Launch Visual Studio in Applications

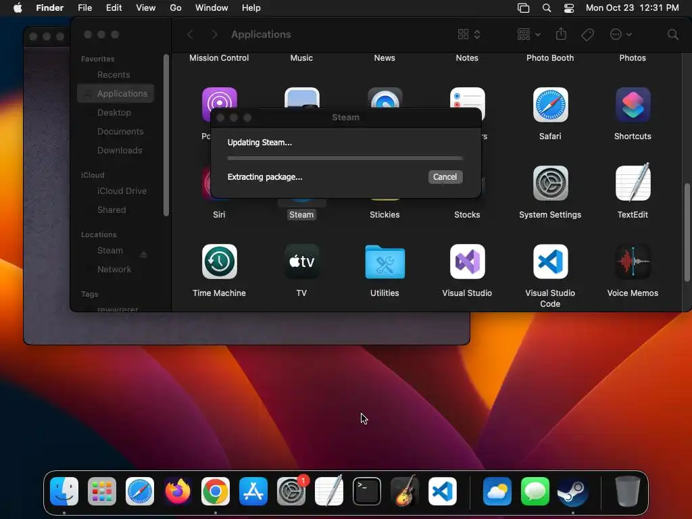[467, 262]
